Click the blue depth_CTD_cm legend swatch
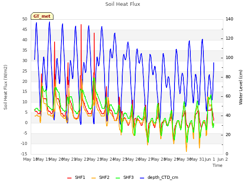This screenshot has width=246, height=185. click(x=142, y=178)
